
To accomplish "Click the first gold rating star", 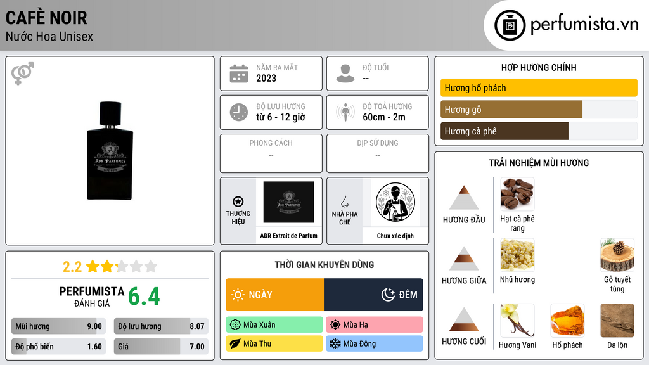I will point(93,266).
